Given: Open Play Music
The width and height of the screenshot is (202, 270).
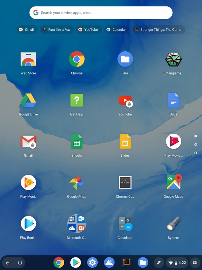Looking at the screenshot, I should (28, 183).
